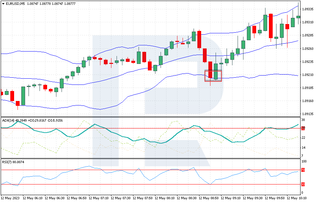316x202 pixels.
Task: Select the 12 May 06:10 time label
Action: [x=33, y=198]
